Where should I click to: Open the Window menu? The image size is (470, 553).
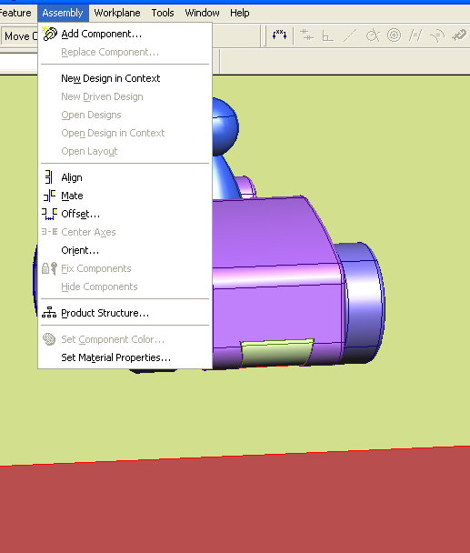click(202, 13)
